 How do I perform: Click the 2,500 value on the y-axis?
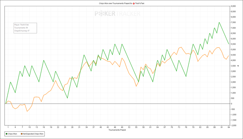233,77
